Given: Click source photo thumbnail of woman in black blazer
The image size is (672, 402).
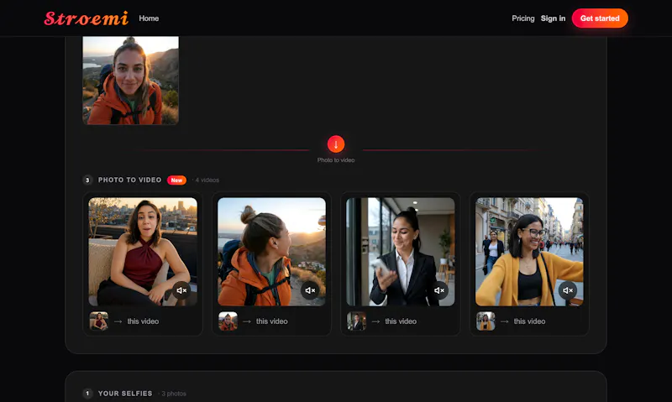Looking at the screenshot, I should [356, 321].
